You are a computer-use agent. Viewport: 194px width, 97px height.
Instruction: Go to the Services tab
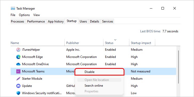point(108,21)
